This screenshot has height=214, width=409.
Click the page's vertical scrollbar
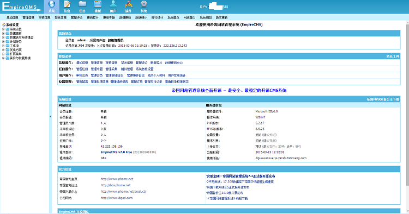pos(407,117)
